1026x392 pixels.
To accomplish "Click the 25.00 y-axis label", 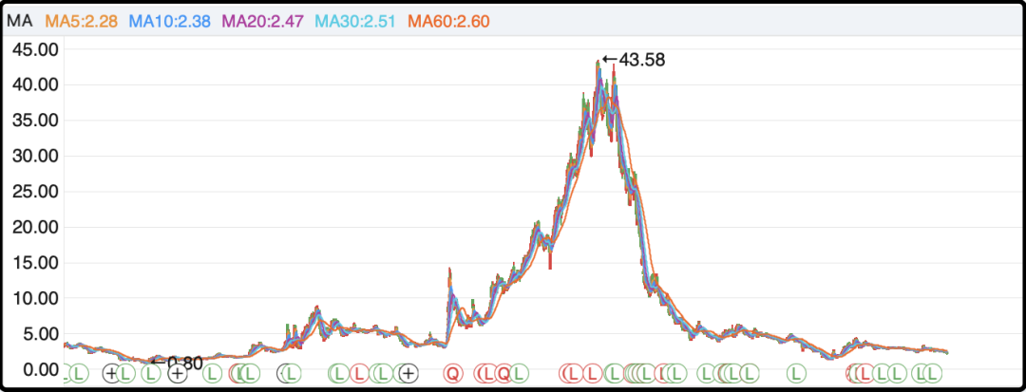I will 34,192.
